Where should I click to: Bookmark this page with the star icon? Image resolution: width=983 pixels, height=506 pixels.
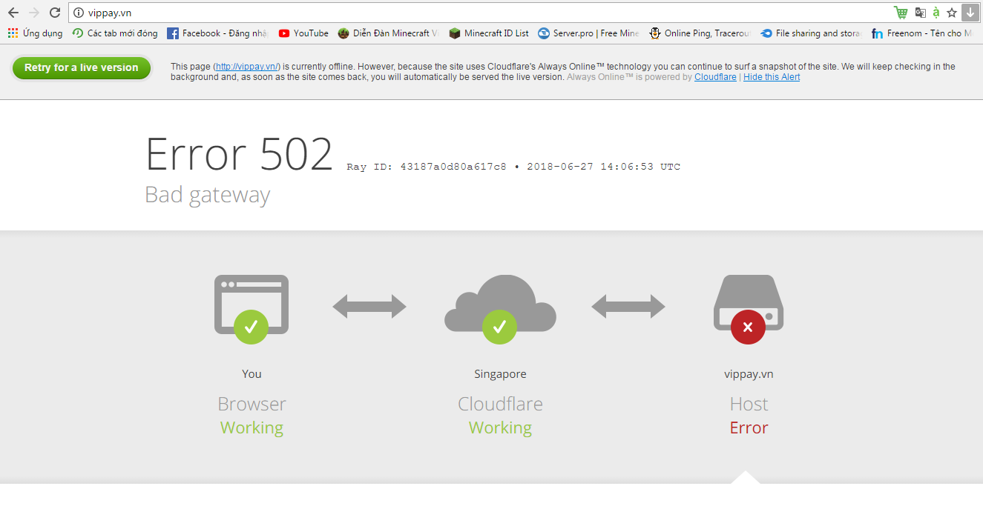[952, 13]
